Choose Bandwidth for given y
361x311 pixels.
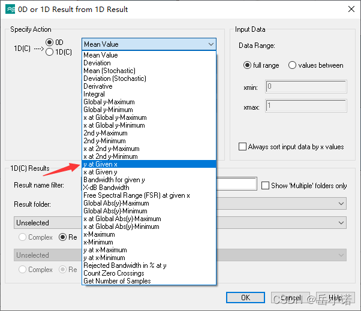click(149, 180)
